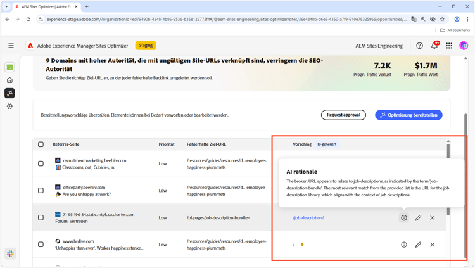Click the Slack icon in sidebar
475x268 pixels.
10,253
